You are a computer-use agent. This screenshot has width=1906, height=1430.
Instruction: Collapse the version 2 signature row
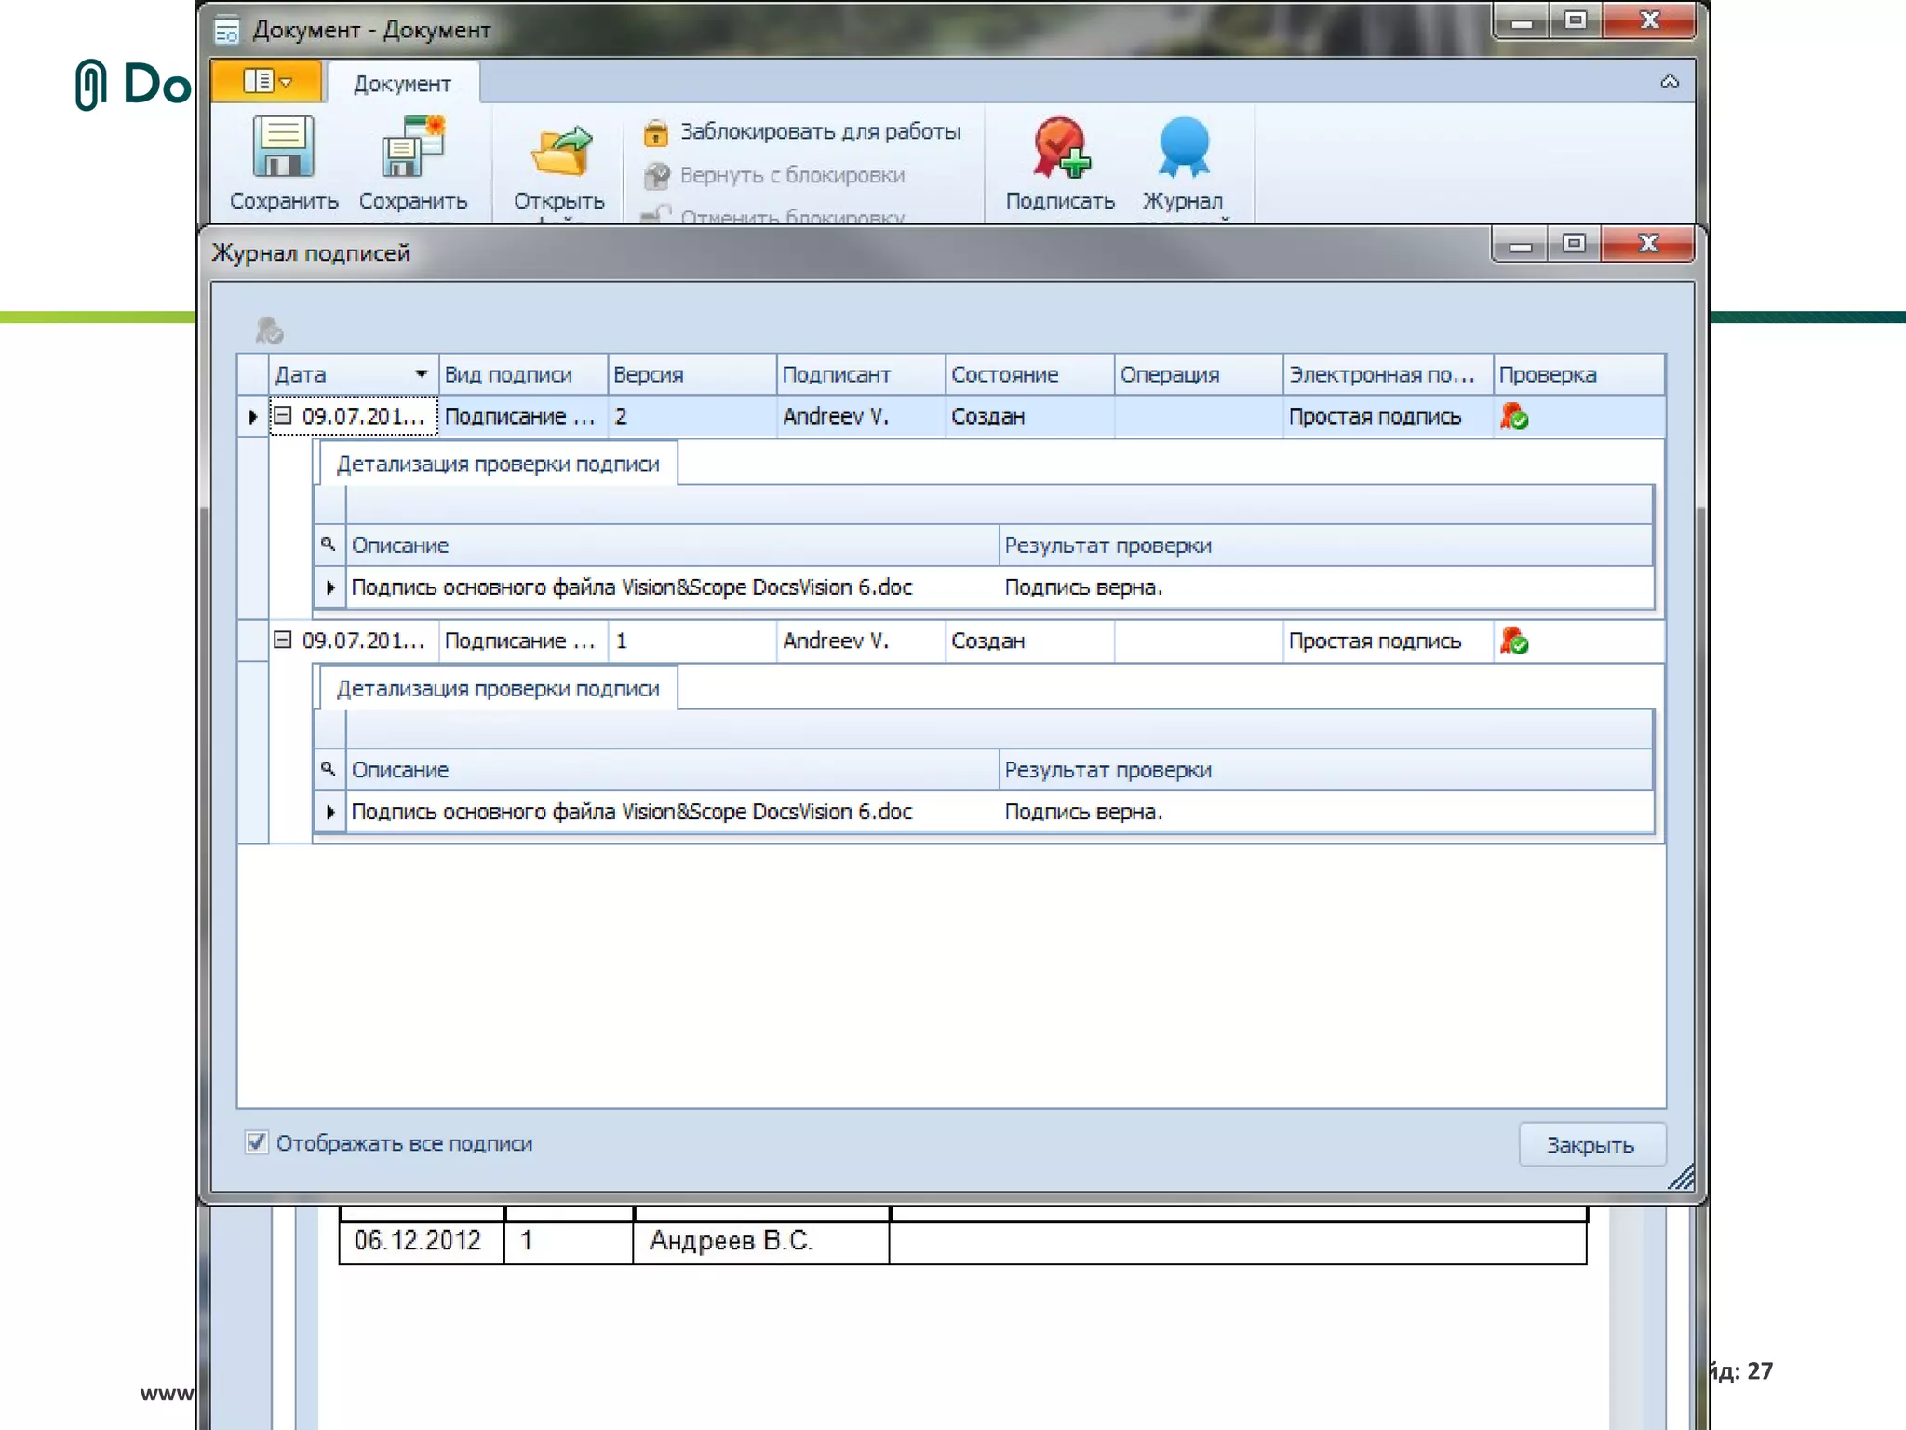click(x=283, y=415)
